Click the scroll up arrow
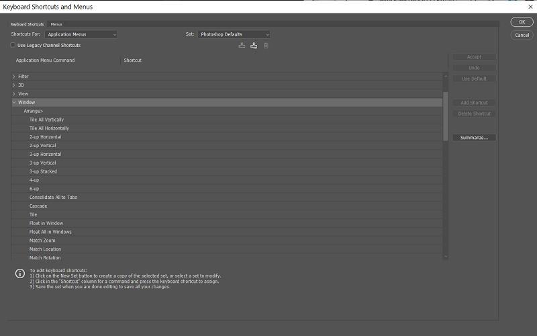Viewport: 537px width, 336px height. [x=446, y=76]
